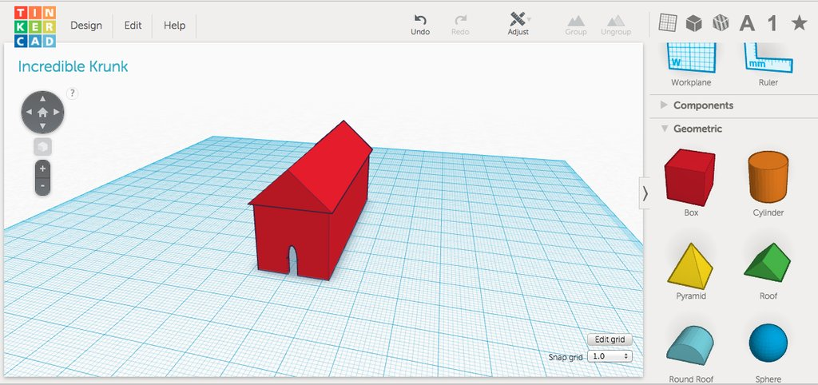Choose the green Roof shape
Viewport: 818px width, 385px height.
768,264
